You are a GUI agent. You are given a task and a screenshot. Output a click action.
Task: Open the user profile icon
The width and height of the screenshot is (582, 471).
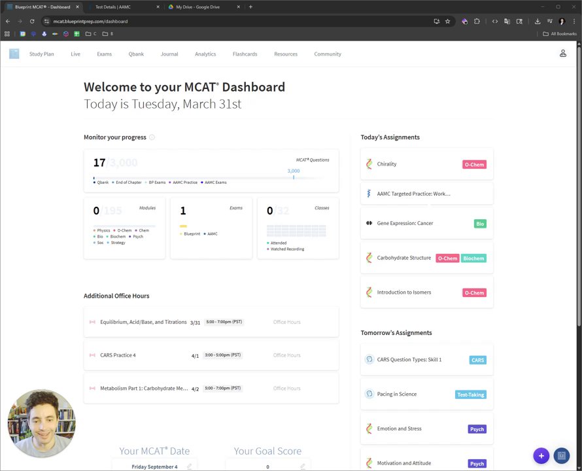(562, 54)
